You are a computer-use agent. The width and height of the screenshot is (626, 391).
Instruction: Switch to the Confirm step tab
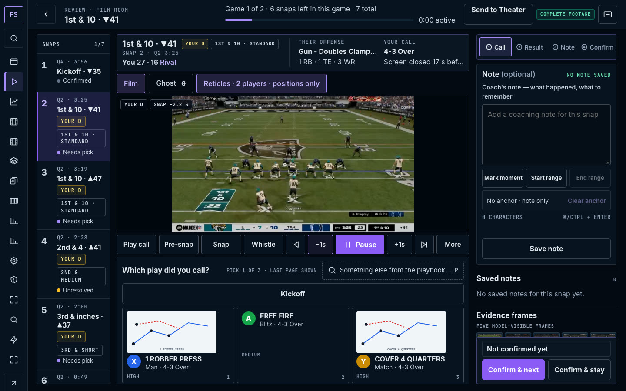tap(597, 47)
